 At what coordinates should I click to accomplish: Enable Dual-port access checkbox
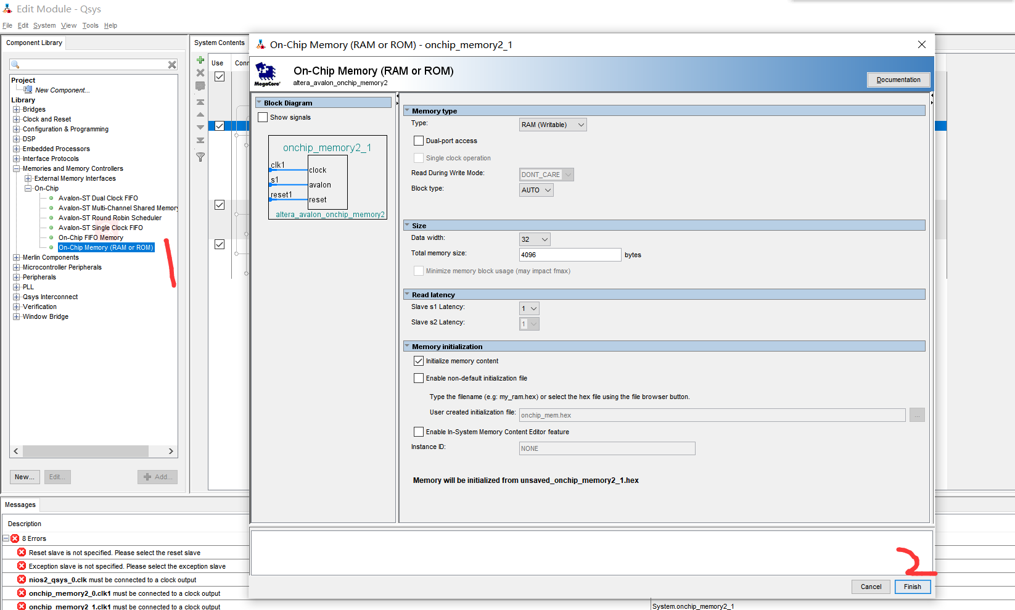tap(419, 141)
